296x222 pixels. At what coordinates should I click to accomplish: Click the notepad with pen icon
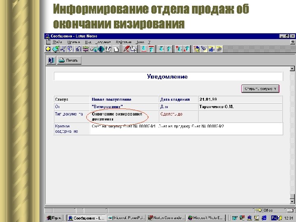pos(109,49)
